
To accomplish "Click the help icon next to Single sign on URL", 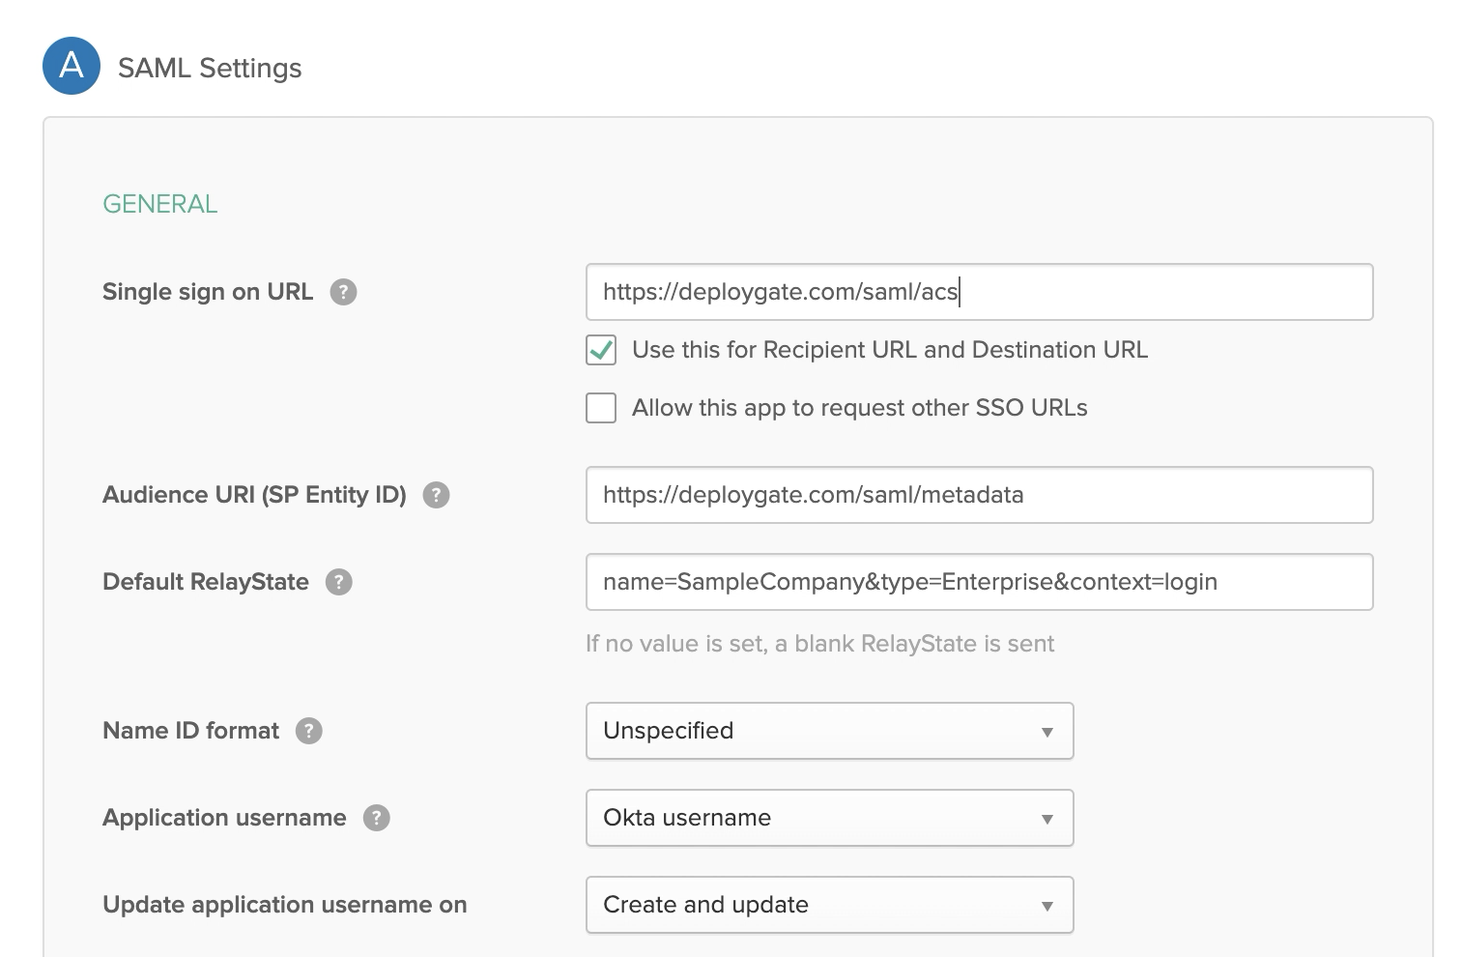I will click(x=345, y=291).
